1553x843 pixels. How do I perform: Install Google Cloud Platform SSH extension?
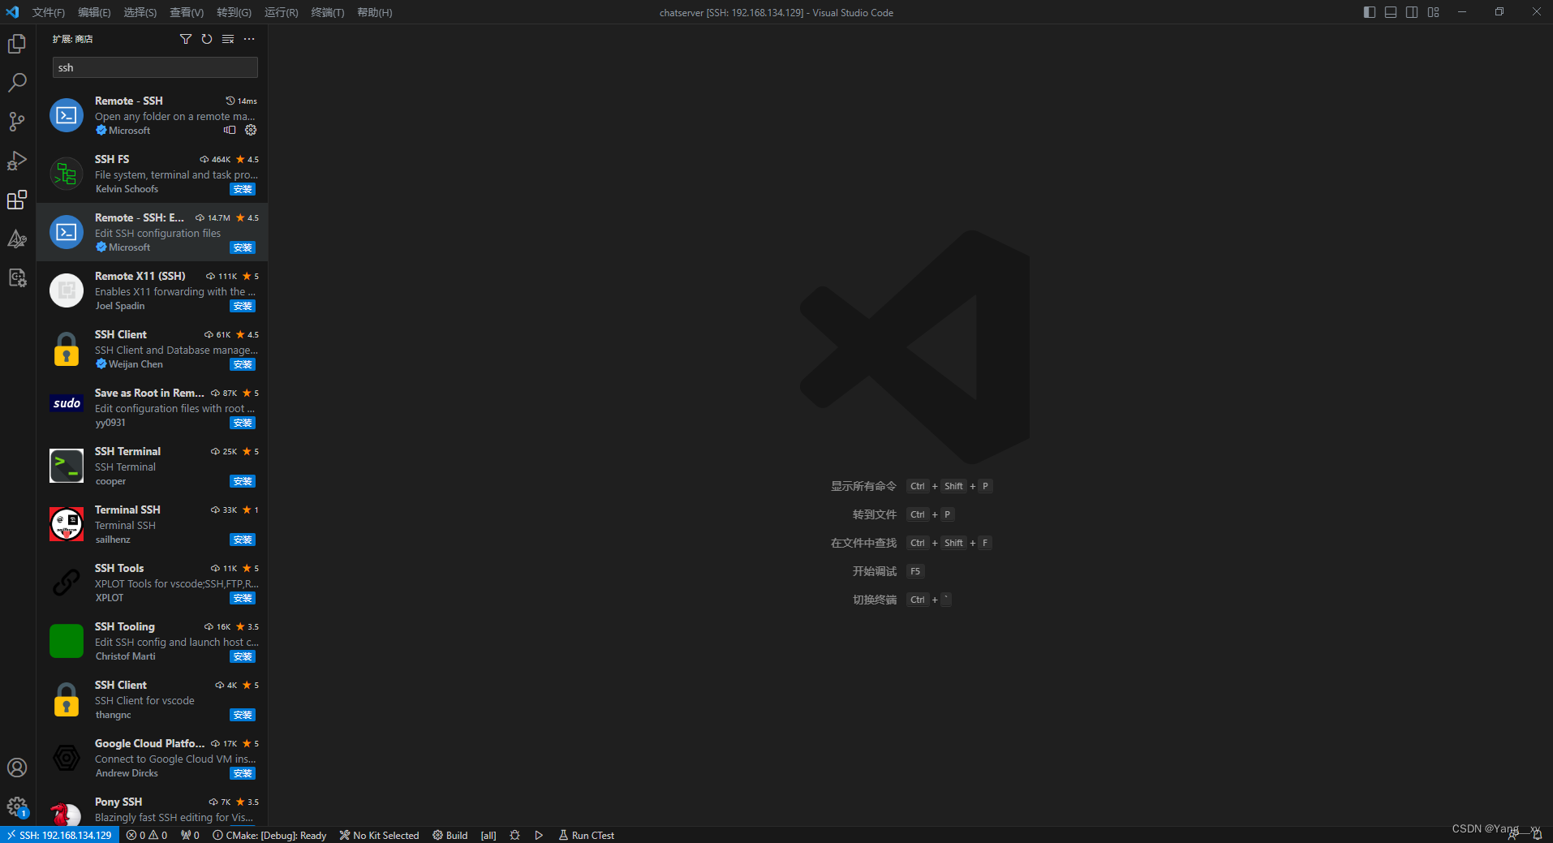click(243, 773)
